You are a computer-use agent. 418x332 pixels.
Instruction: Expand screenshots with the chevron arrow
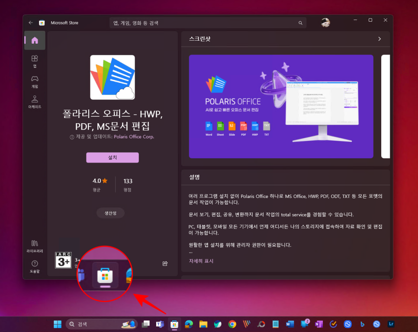coord(379,39)
